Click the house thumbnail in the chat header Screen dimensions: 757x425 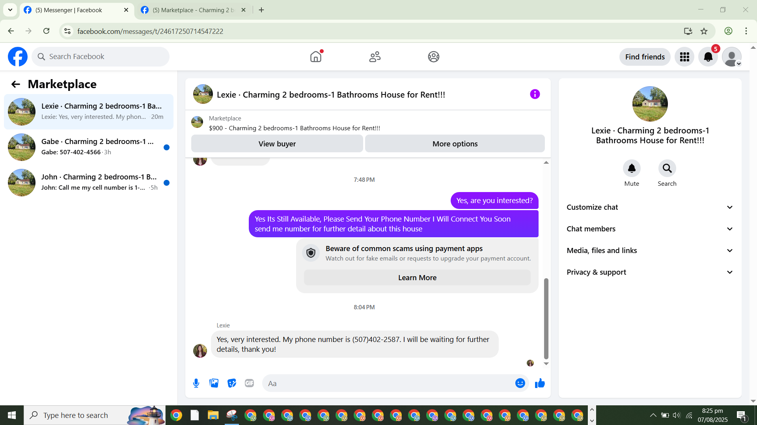click(203, 94)
